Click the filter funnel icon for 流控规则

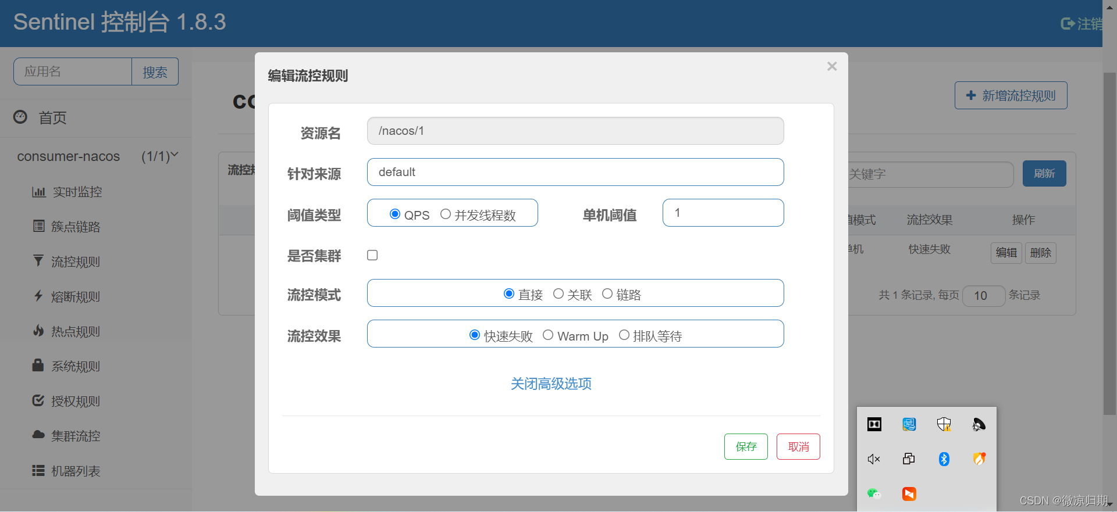38,261
